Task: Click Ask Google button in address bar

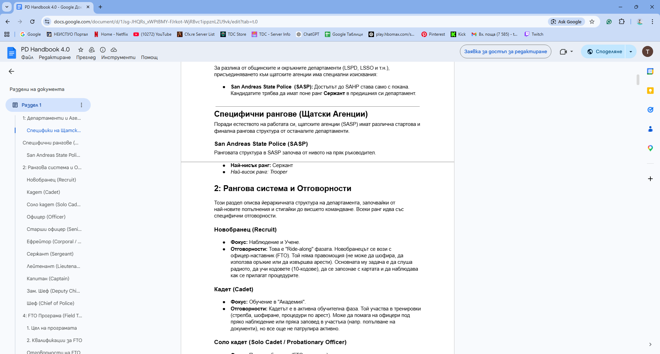Action: 566,22
